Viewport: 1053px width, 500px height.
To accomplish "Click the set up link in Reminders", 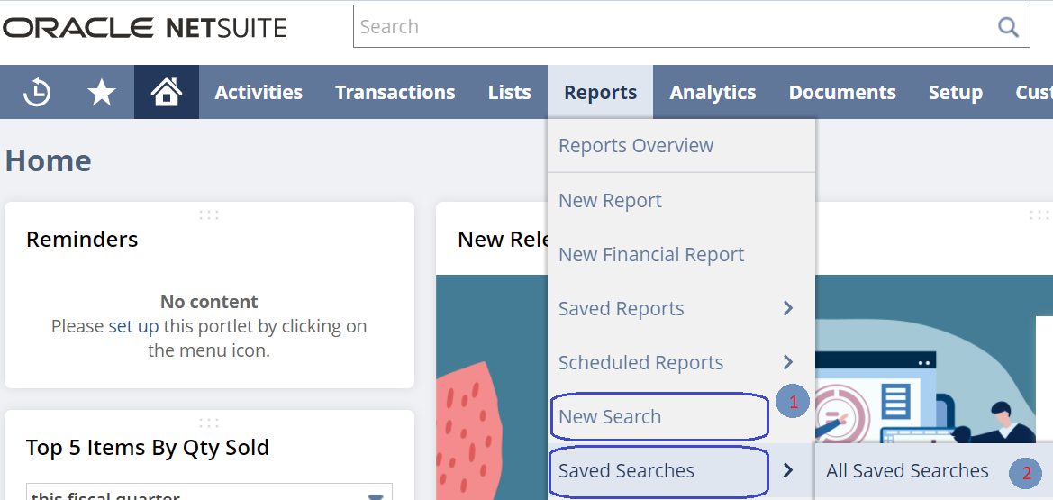I will pos(133,327).
